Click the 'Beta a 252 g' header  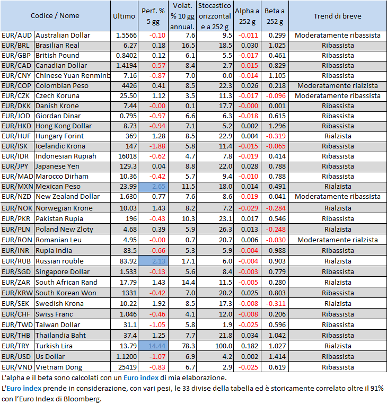[x=275, y=16]
